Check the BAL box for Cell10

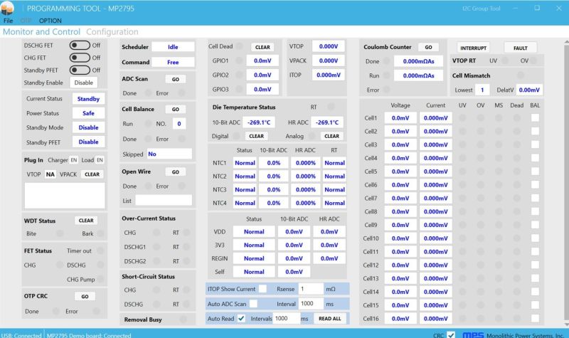pyautogui.click(x=535, y=238)
